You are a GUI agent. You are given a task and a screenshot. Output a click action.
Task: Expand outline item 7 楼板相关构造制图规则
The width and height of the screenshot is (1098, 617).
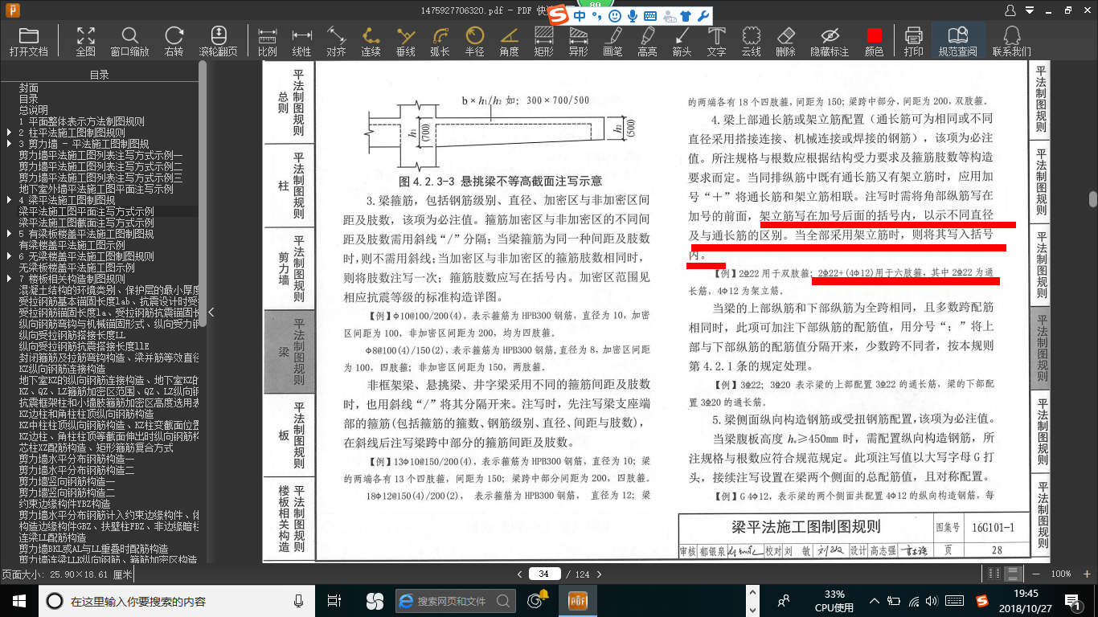[x=8, y=279]
